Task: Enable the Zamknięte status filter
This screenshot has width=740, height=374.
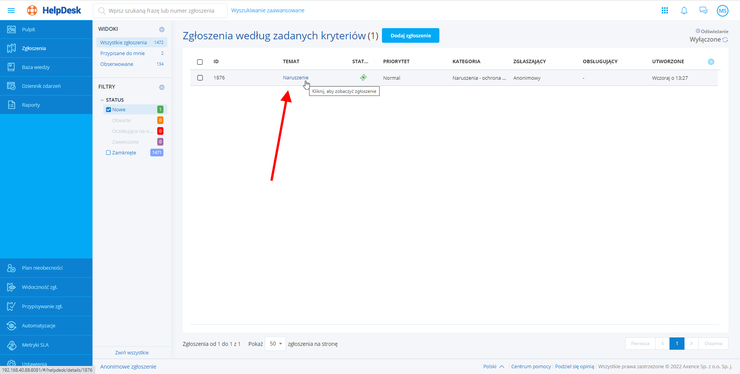Action: tap(108, 153)
